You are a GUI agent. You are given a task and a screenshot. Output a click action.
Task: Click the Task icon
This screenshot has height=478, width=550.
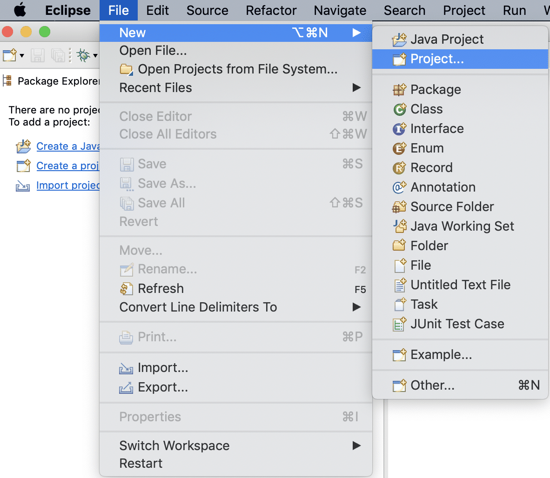tap(400, 305)
